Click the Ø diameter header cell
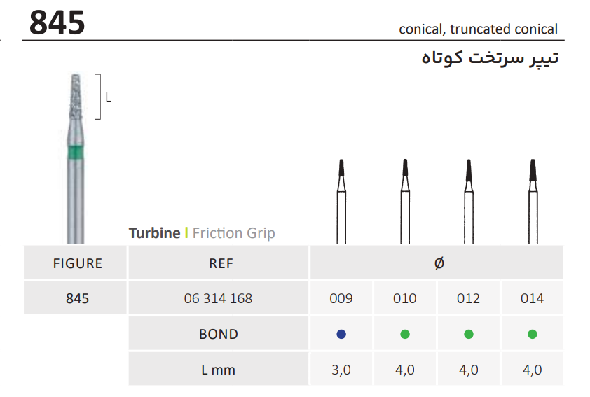The height and width of the screenshot is (397, 590). pyautogui.click(x=437, y=263)
